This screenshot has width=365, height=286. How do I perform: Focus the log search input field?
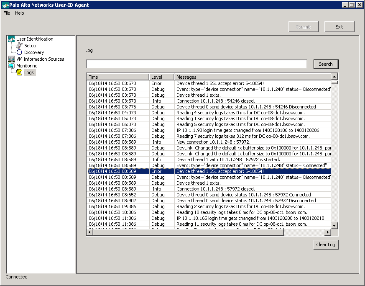pos(197,64)
